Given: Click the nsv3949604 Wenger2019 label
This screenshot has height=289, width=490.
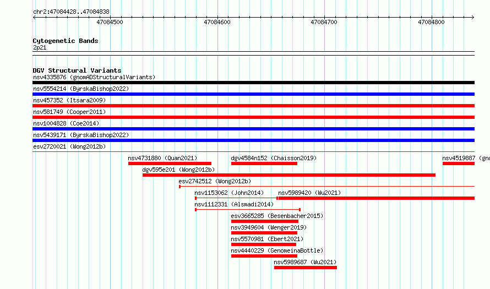Looking at the screenshot, I should click(269, 227).
